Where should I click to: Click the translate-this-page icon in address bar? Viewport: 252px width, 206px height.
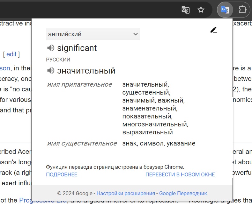[x=185, y=10]
